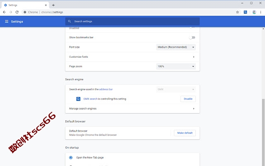Click the Make default button
The width and height of the screenshot is (265, 166).
[185, 133]
